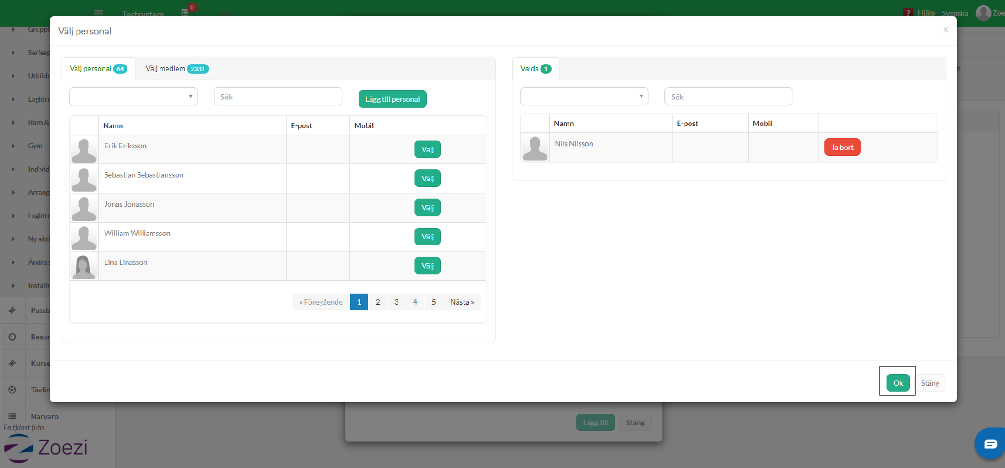Click the Resurs clock icon in sidebar
This screenshot has width=1005, height=468.
click(x=12, y=337)
